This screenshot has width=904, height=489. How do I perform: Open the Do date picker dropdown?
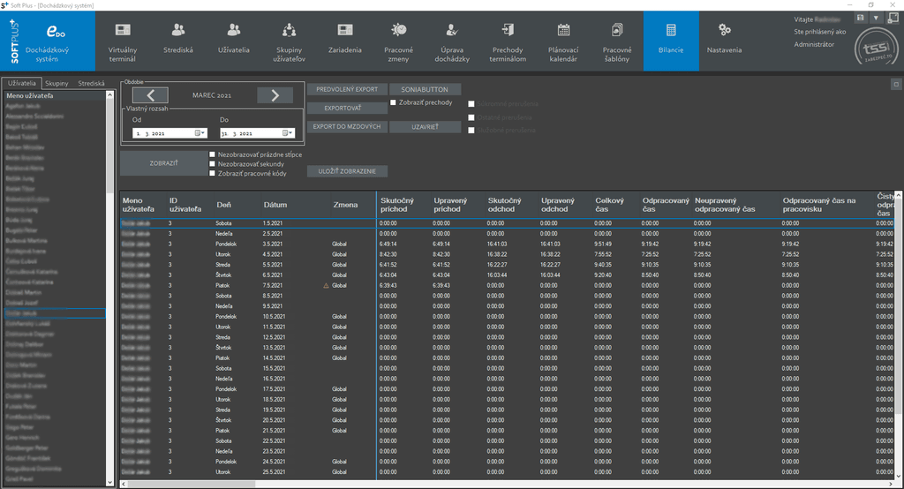tap(289, 133)
